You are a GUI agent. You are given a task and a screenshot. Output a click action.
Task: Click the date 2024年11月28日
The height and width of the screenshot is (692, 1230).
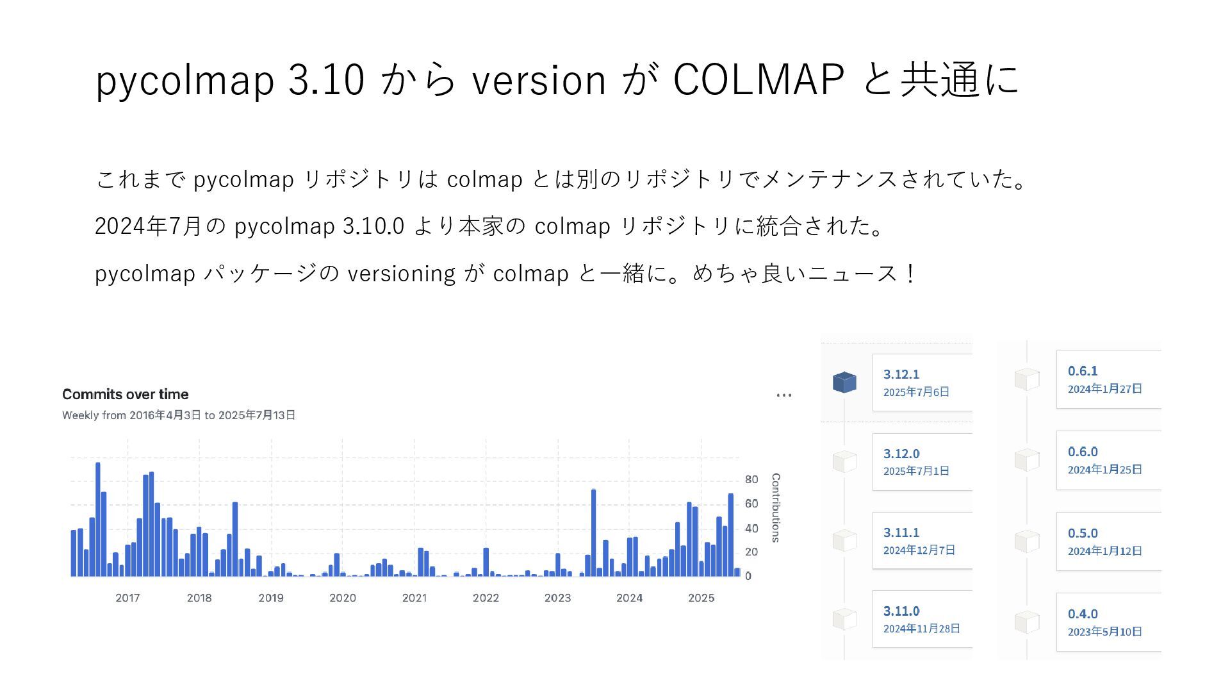pos(921,629)
